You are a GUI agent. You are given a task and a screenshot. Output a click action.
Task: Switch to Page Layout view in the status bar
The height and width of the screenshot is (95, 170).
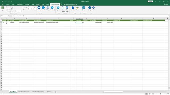pos(150,94)
